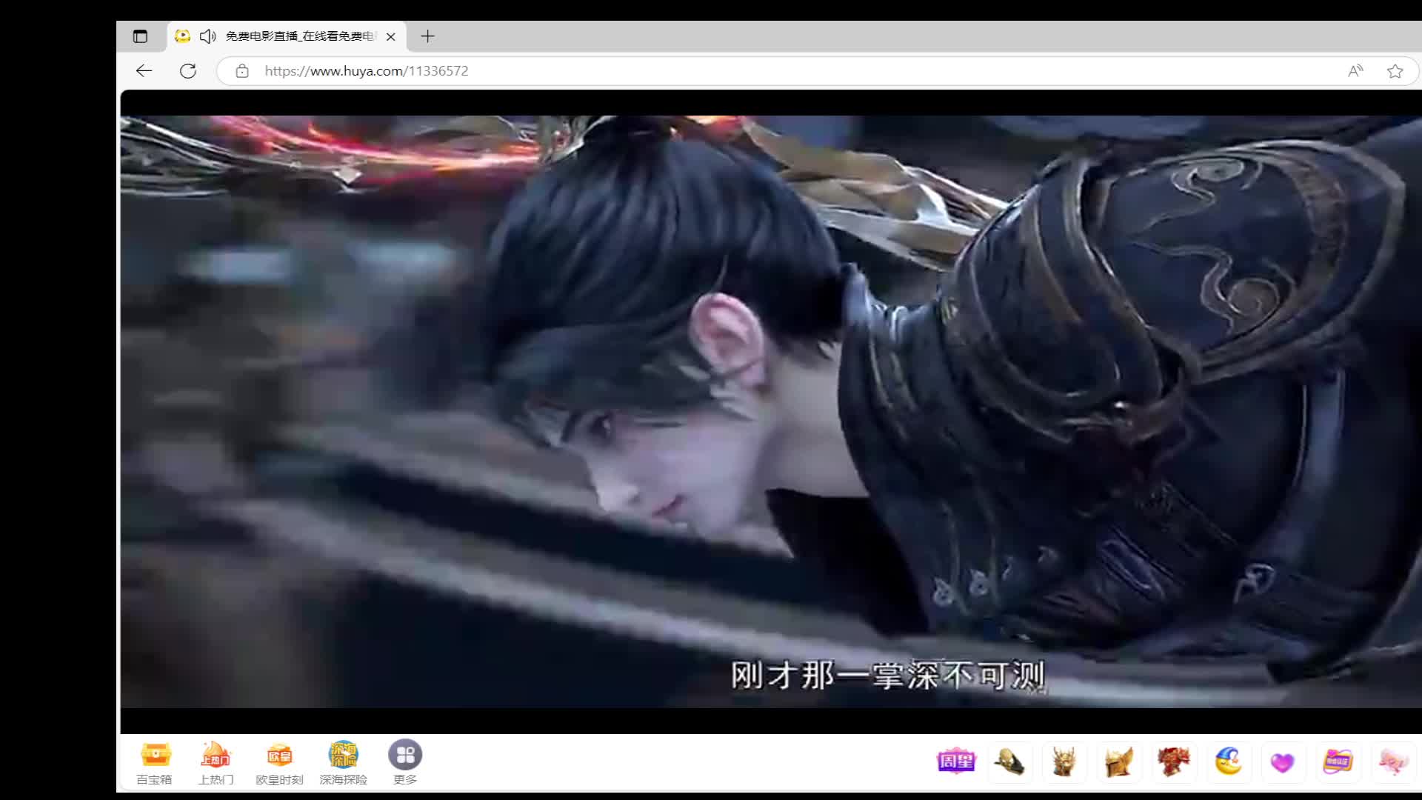Image resolution: width=1422 pixels, height=800 pixels.
Task: Open the 上热门 flame feature
Action: point(216,763)
